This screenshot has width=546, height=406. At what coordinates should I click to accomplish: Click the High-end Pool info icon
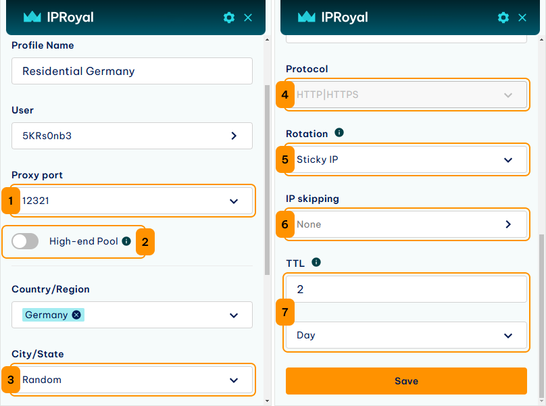pos(126,241)
